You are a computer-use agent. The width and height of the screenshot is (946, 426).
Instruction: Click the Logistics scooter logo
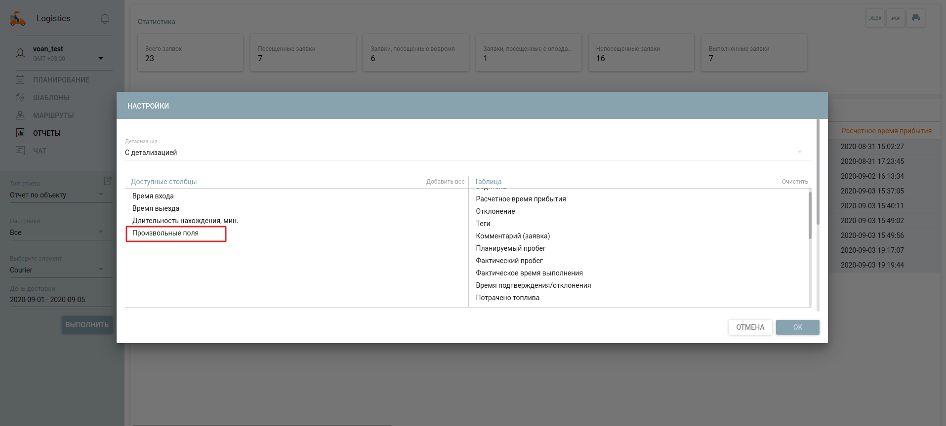tap(18, 19)
